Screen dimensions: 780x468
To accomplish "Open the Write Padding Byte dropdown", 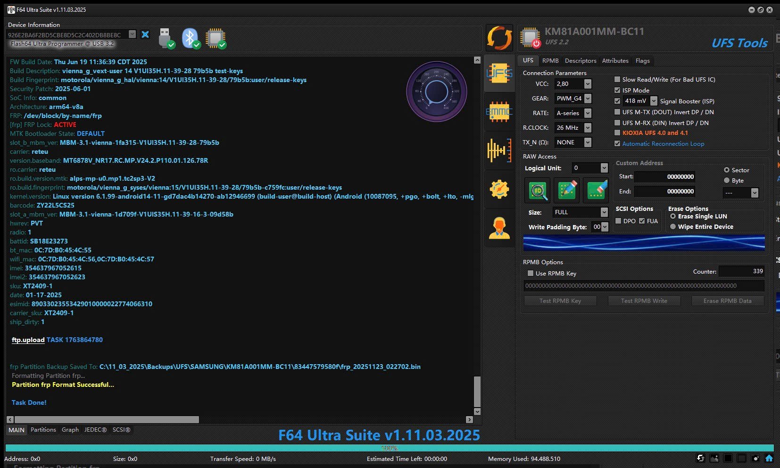I will [605, 227].
